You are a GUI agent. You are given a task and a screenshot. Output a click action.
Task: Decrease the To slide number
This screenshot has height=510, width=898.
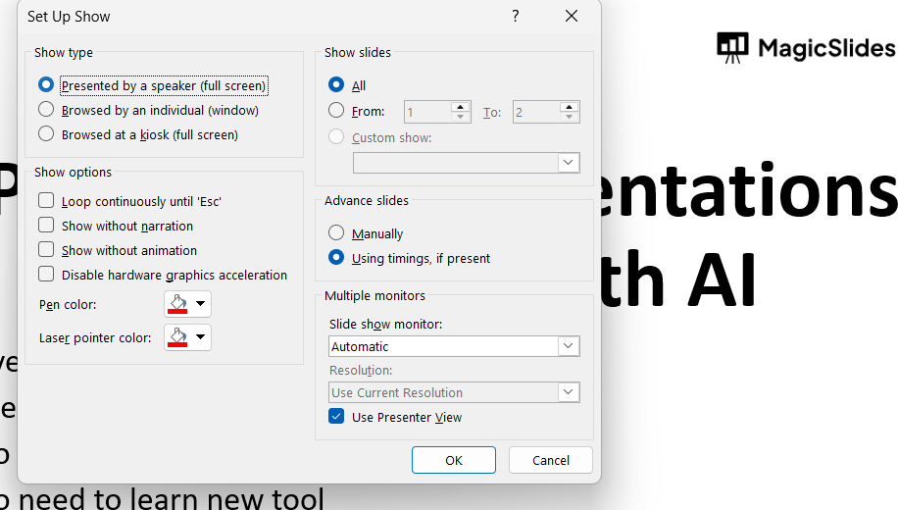pyautogui.click(x=569, y=117)
